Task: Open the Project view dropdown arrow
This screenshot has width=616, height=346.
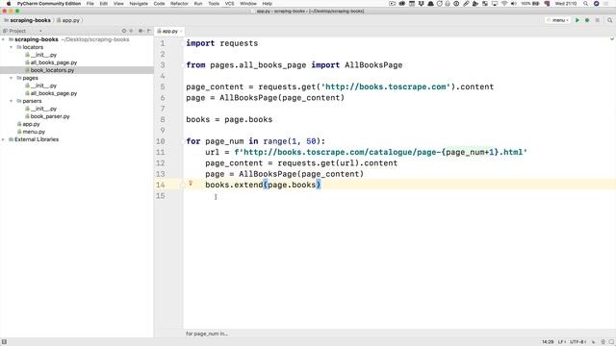Action: pos(40,31)
